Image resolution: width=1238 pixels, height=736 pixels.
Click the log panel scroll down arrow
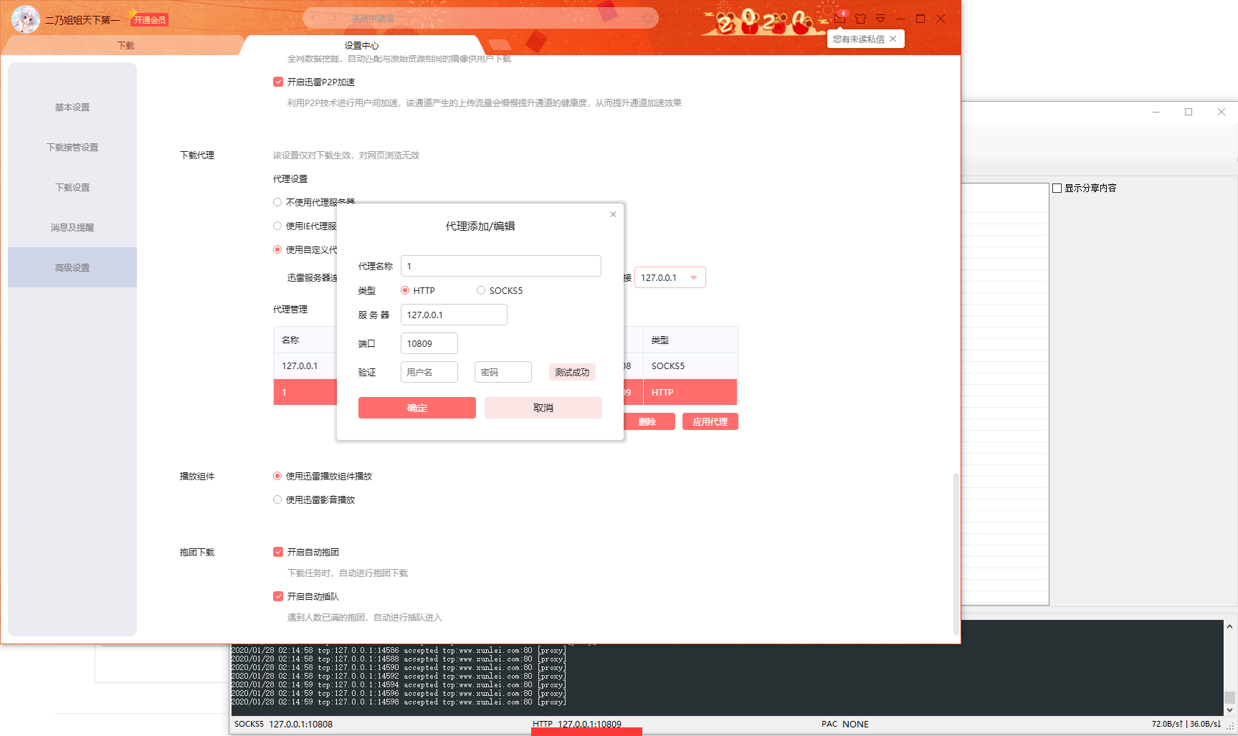pyautogui.click(x=1229, y=710)
